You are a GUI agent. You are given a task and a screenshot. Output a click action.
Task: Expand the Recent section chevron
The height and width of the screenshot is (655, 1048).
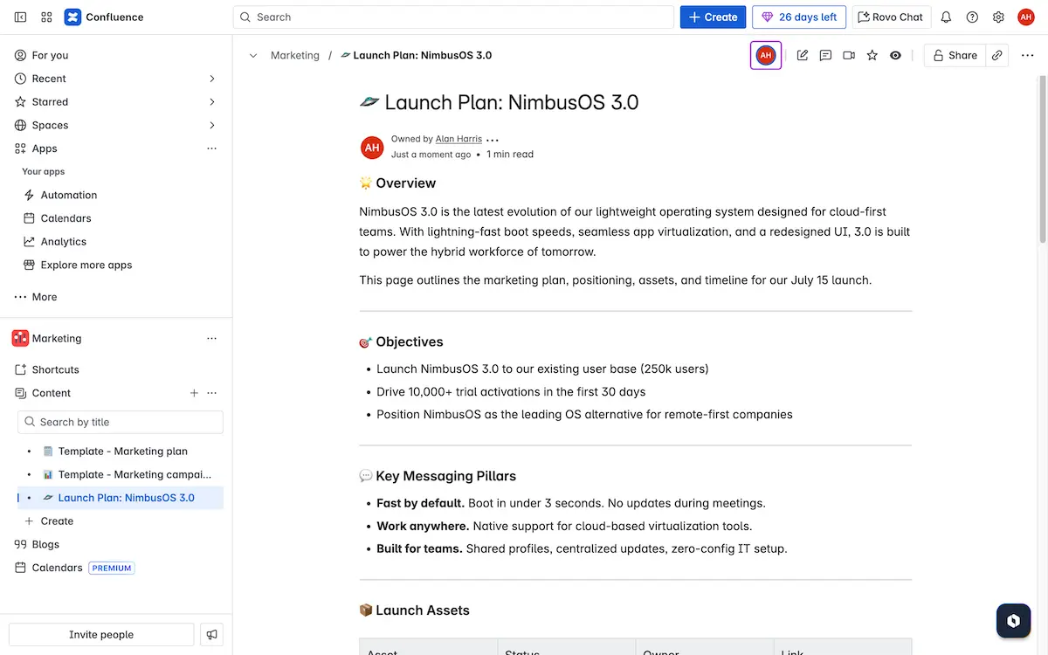(211, 79)
